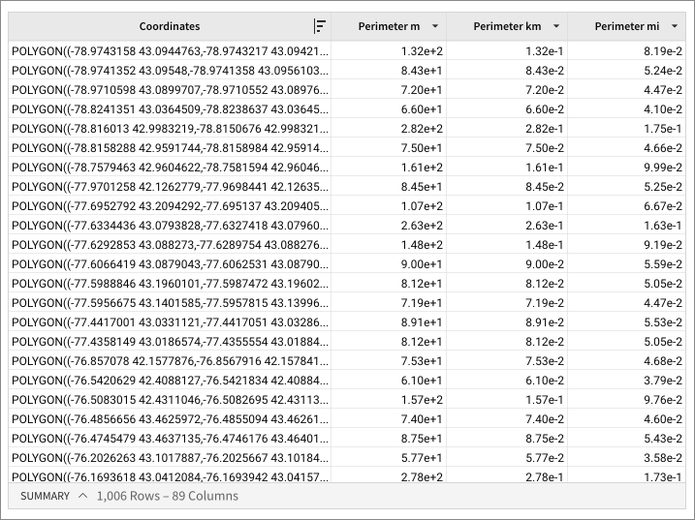695x520 pixels.
Task: Select the Perimeter m column header label
Action: point(389,27)
